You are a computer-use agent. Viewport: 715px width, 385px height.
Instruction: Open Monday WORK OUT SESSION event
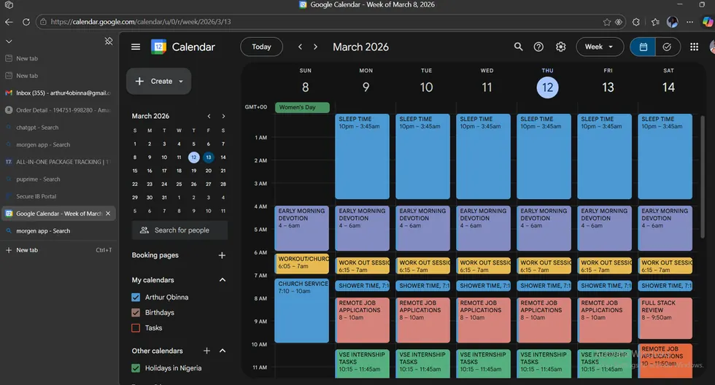tap(362, 265)
